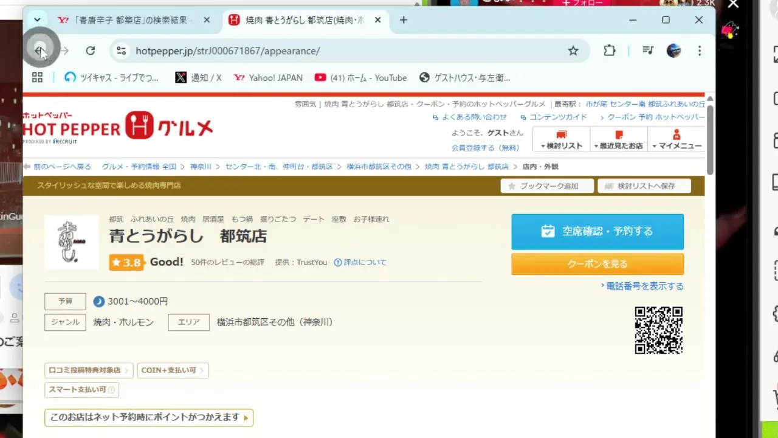Click 口コミ投稿特典対象店 tag
The image size is (778, 438).
pos(89,370)
